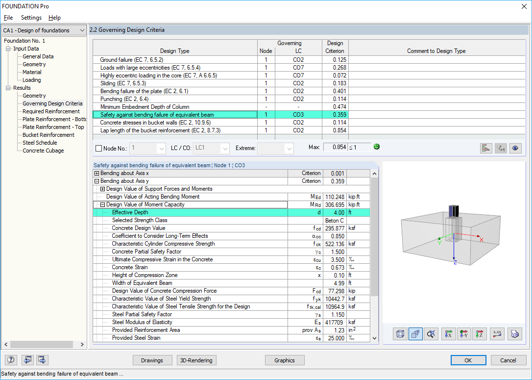The image size is (532, 380).
Task: Enable the filter criteria greater than 1 icon
Action: 500,148
